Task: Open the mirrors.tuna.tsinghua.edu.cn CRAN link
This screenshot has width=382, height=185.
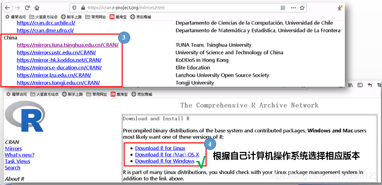Action: [x=67, y=45]
